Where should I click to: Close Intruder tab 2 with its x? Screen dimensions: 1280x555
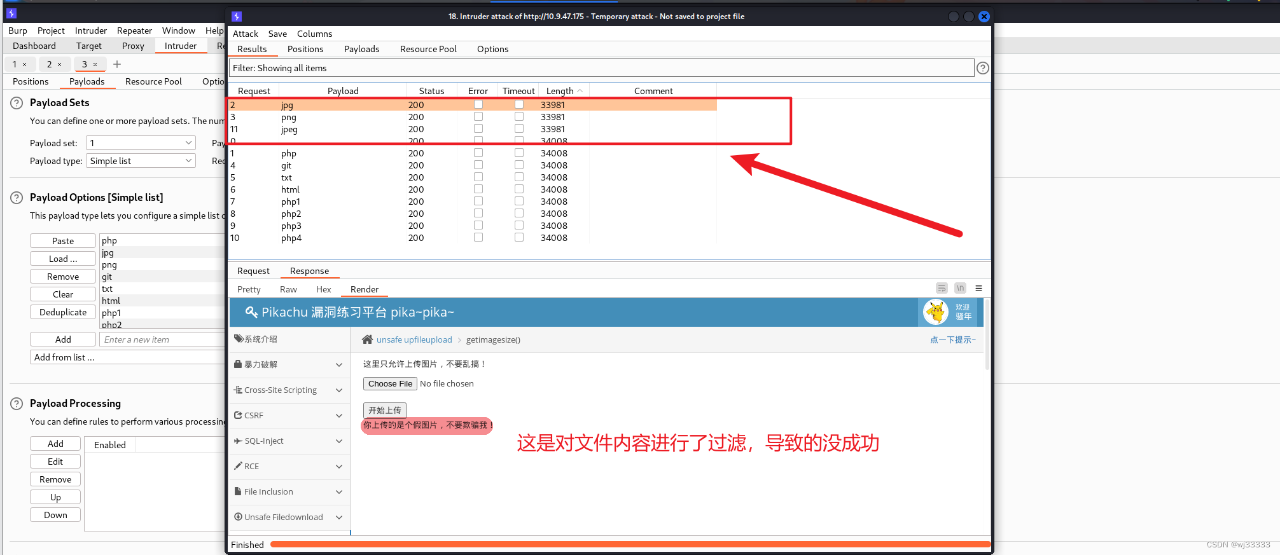pos(60,64)
